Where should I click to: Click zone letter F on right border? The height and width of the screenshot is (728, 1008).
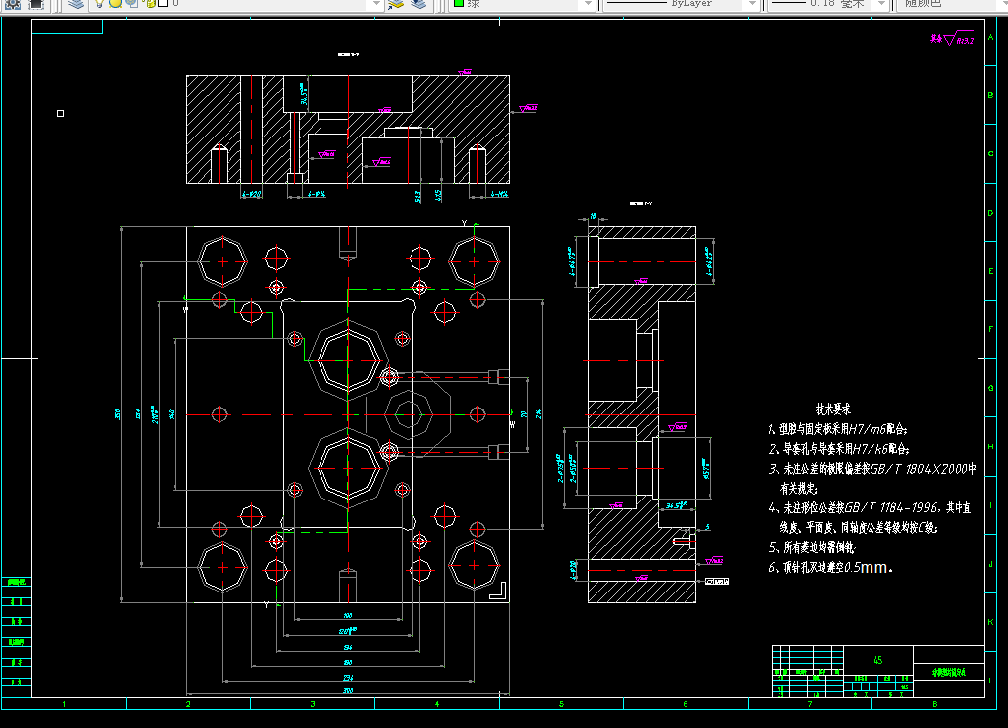[x=990, y=329]
